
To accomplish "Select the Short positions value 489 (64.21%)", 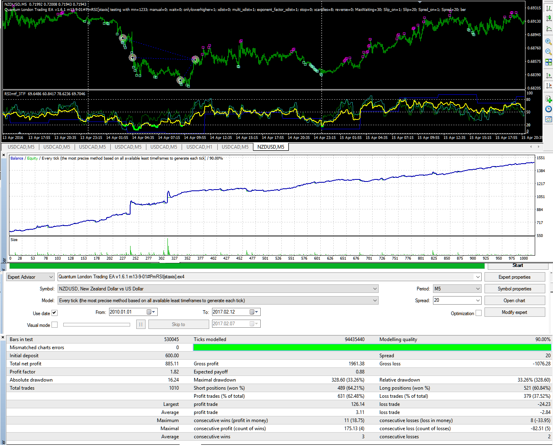I will click(x=351, y=388).
